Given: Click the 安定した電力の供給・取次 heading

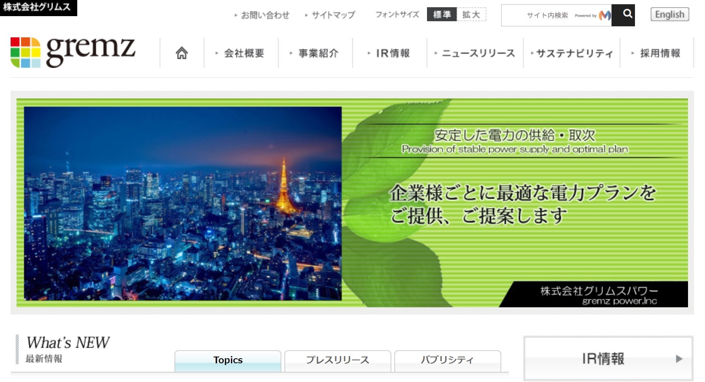Looking at the screenshot, I should point(514,135).
